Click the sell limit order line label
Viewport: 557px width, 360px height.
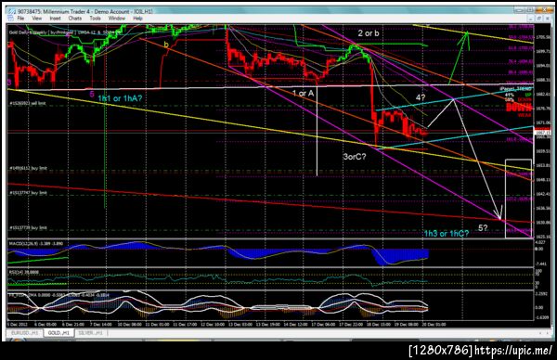[x=27, y=103]
